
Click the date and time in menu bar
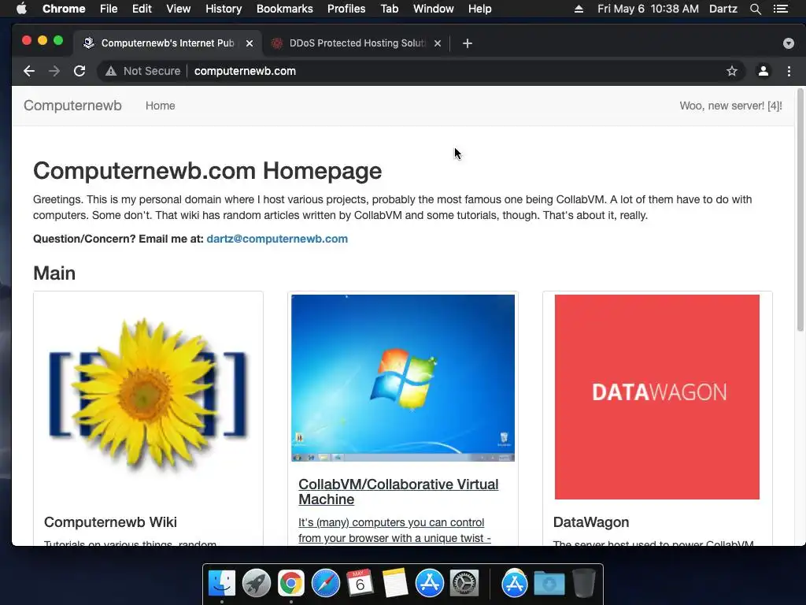tap(649, 9)
